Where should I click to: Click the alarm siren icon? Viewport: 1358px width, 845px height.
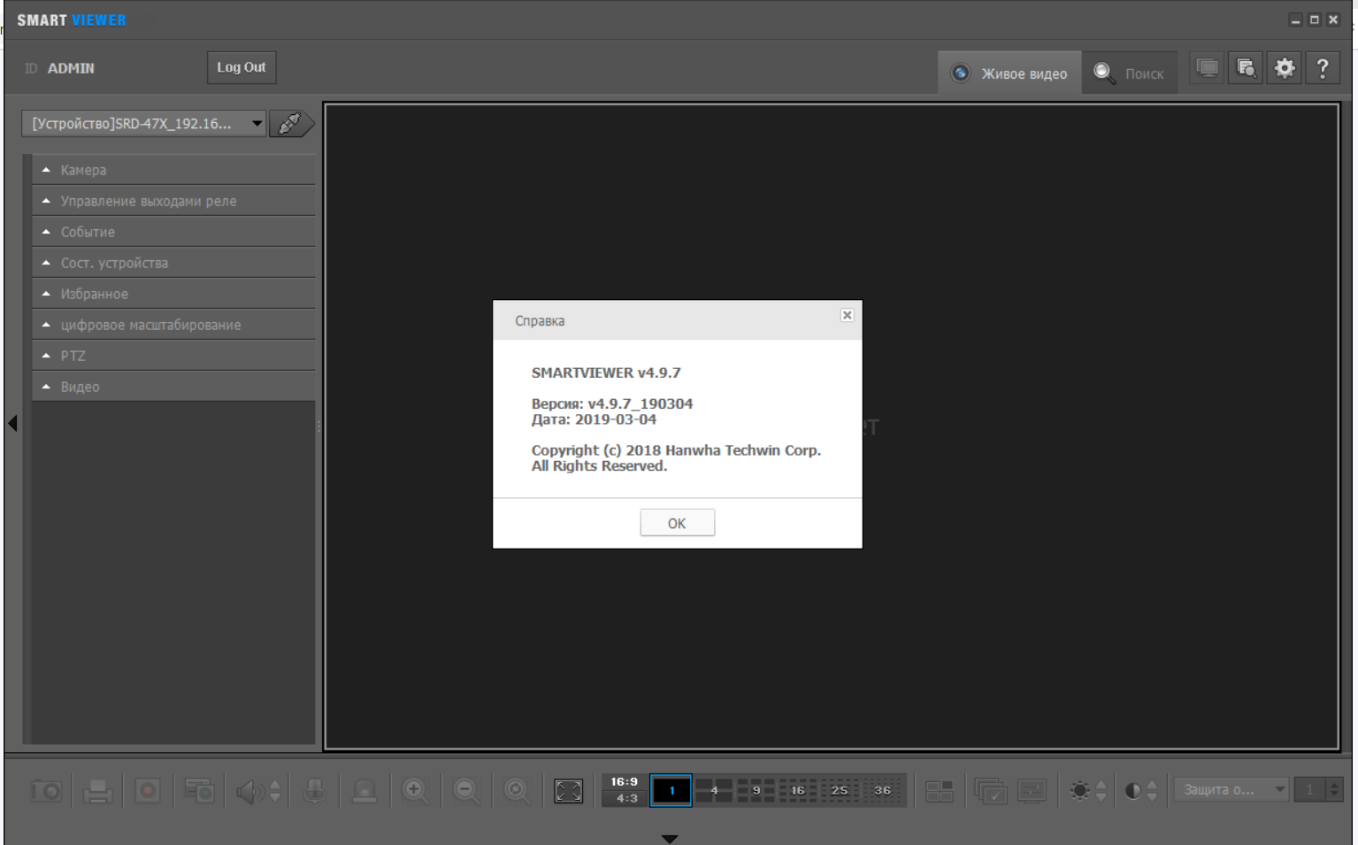coord(364,790)
